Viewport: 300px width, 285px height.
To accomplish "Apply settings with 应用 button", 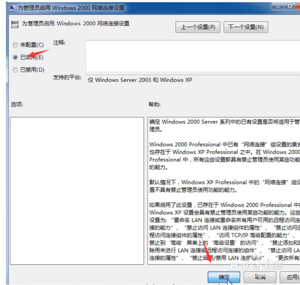I will click(x=290, y=277).
